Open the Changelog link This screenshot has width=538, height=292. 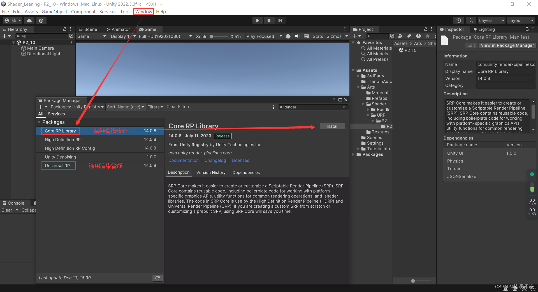215,161
